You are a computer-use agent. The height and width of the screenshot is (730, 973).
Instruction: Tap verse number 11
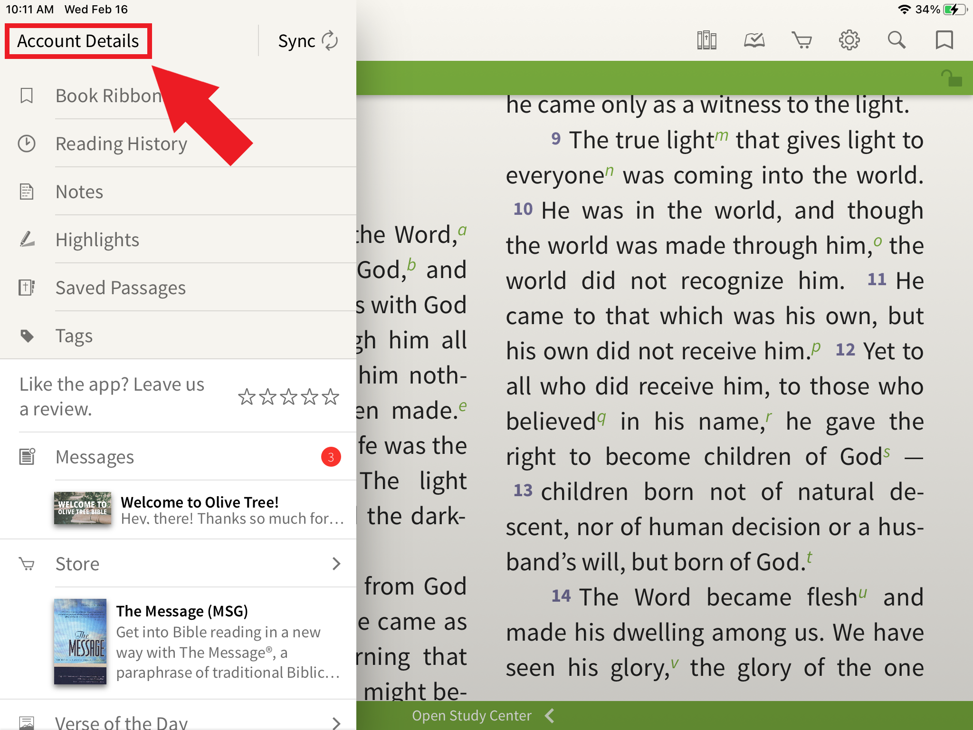coord(877,279)
